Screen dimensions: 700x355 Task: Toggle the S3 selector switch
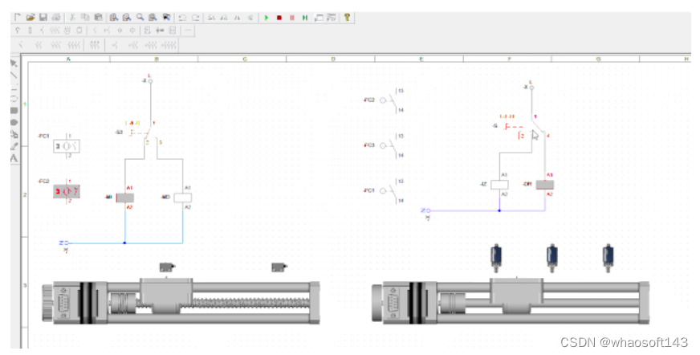140,133
